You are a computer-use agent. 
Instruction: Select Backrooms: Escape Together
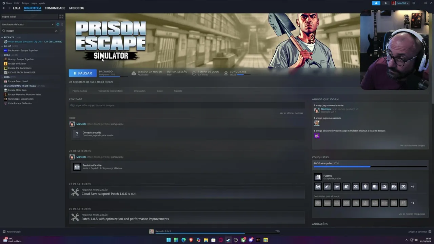[23, 50]
